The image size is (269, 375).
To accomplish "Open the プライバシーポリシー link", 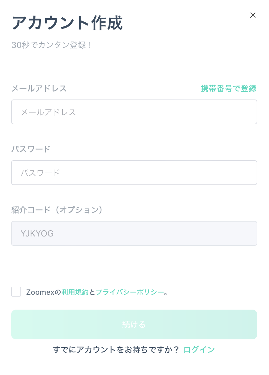I will click(130, 292).
